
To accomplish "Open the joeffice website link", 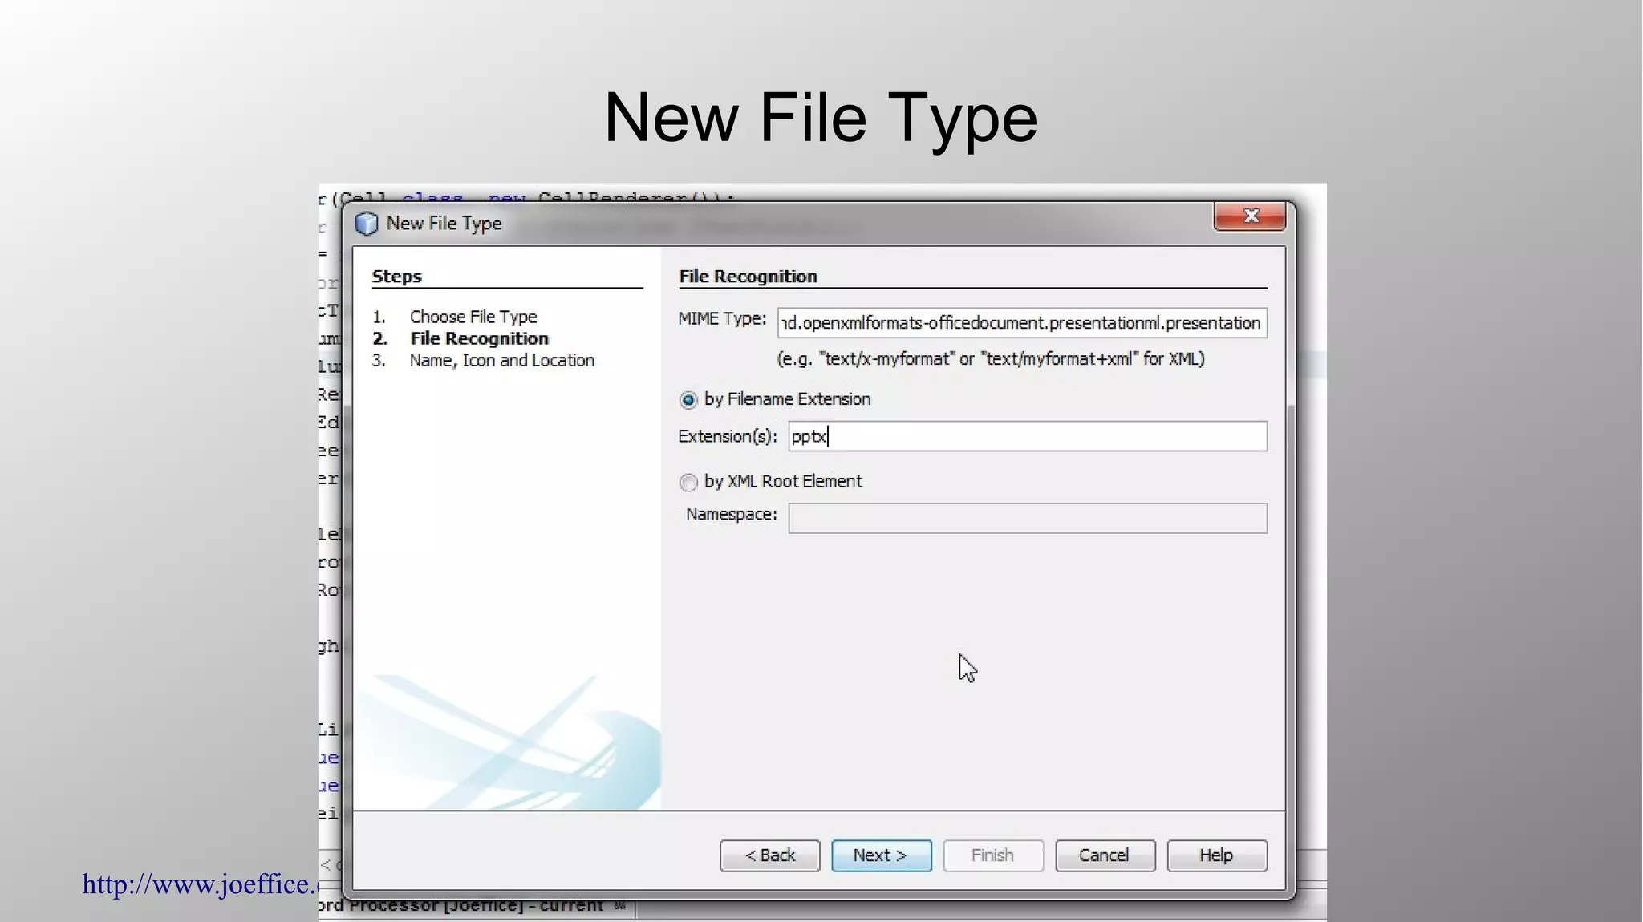I will tap(201, 884).
